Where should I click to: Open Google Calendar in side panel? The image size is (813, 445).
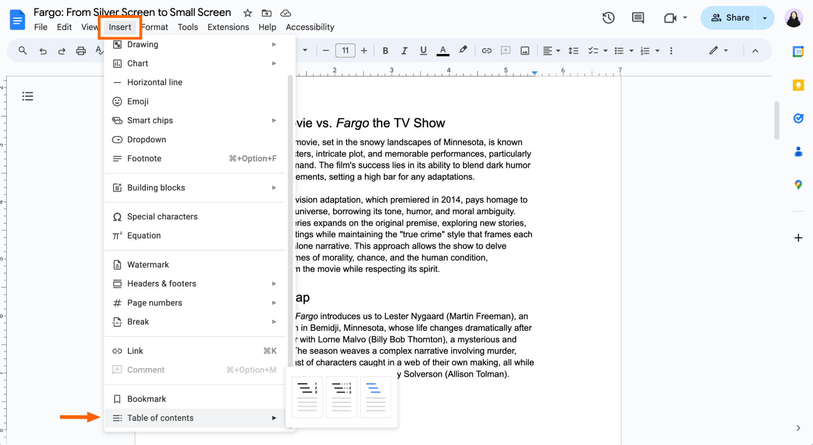click(x=798, y=52)
